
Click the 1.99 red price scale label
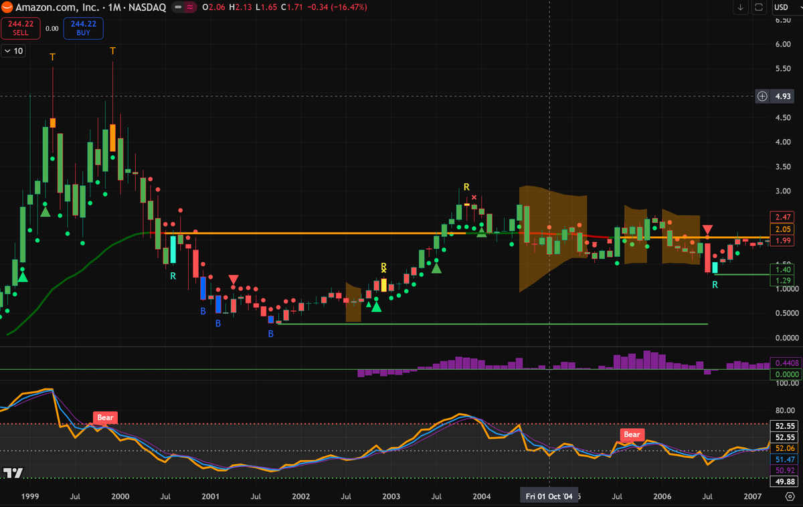tap(783, 241)
